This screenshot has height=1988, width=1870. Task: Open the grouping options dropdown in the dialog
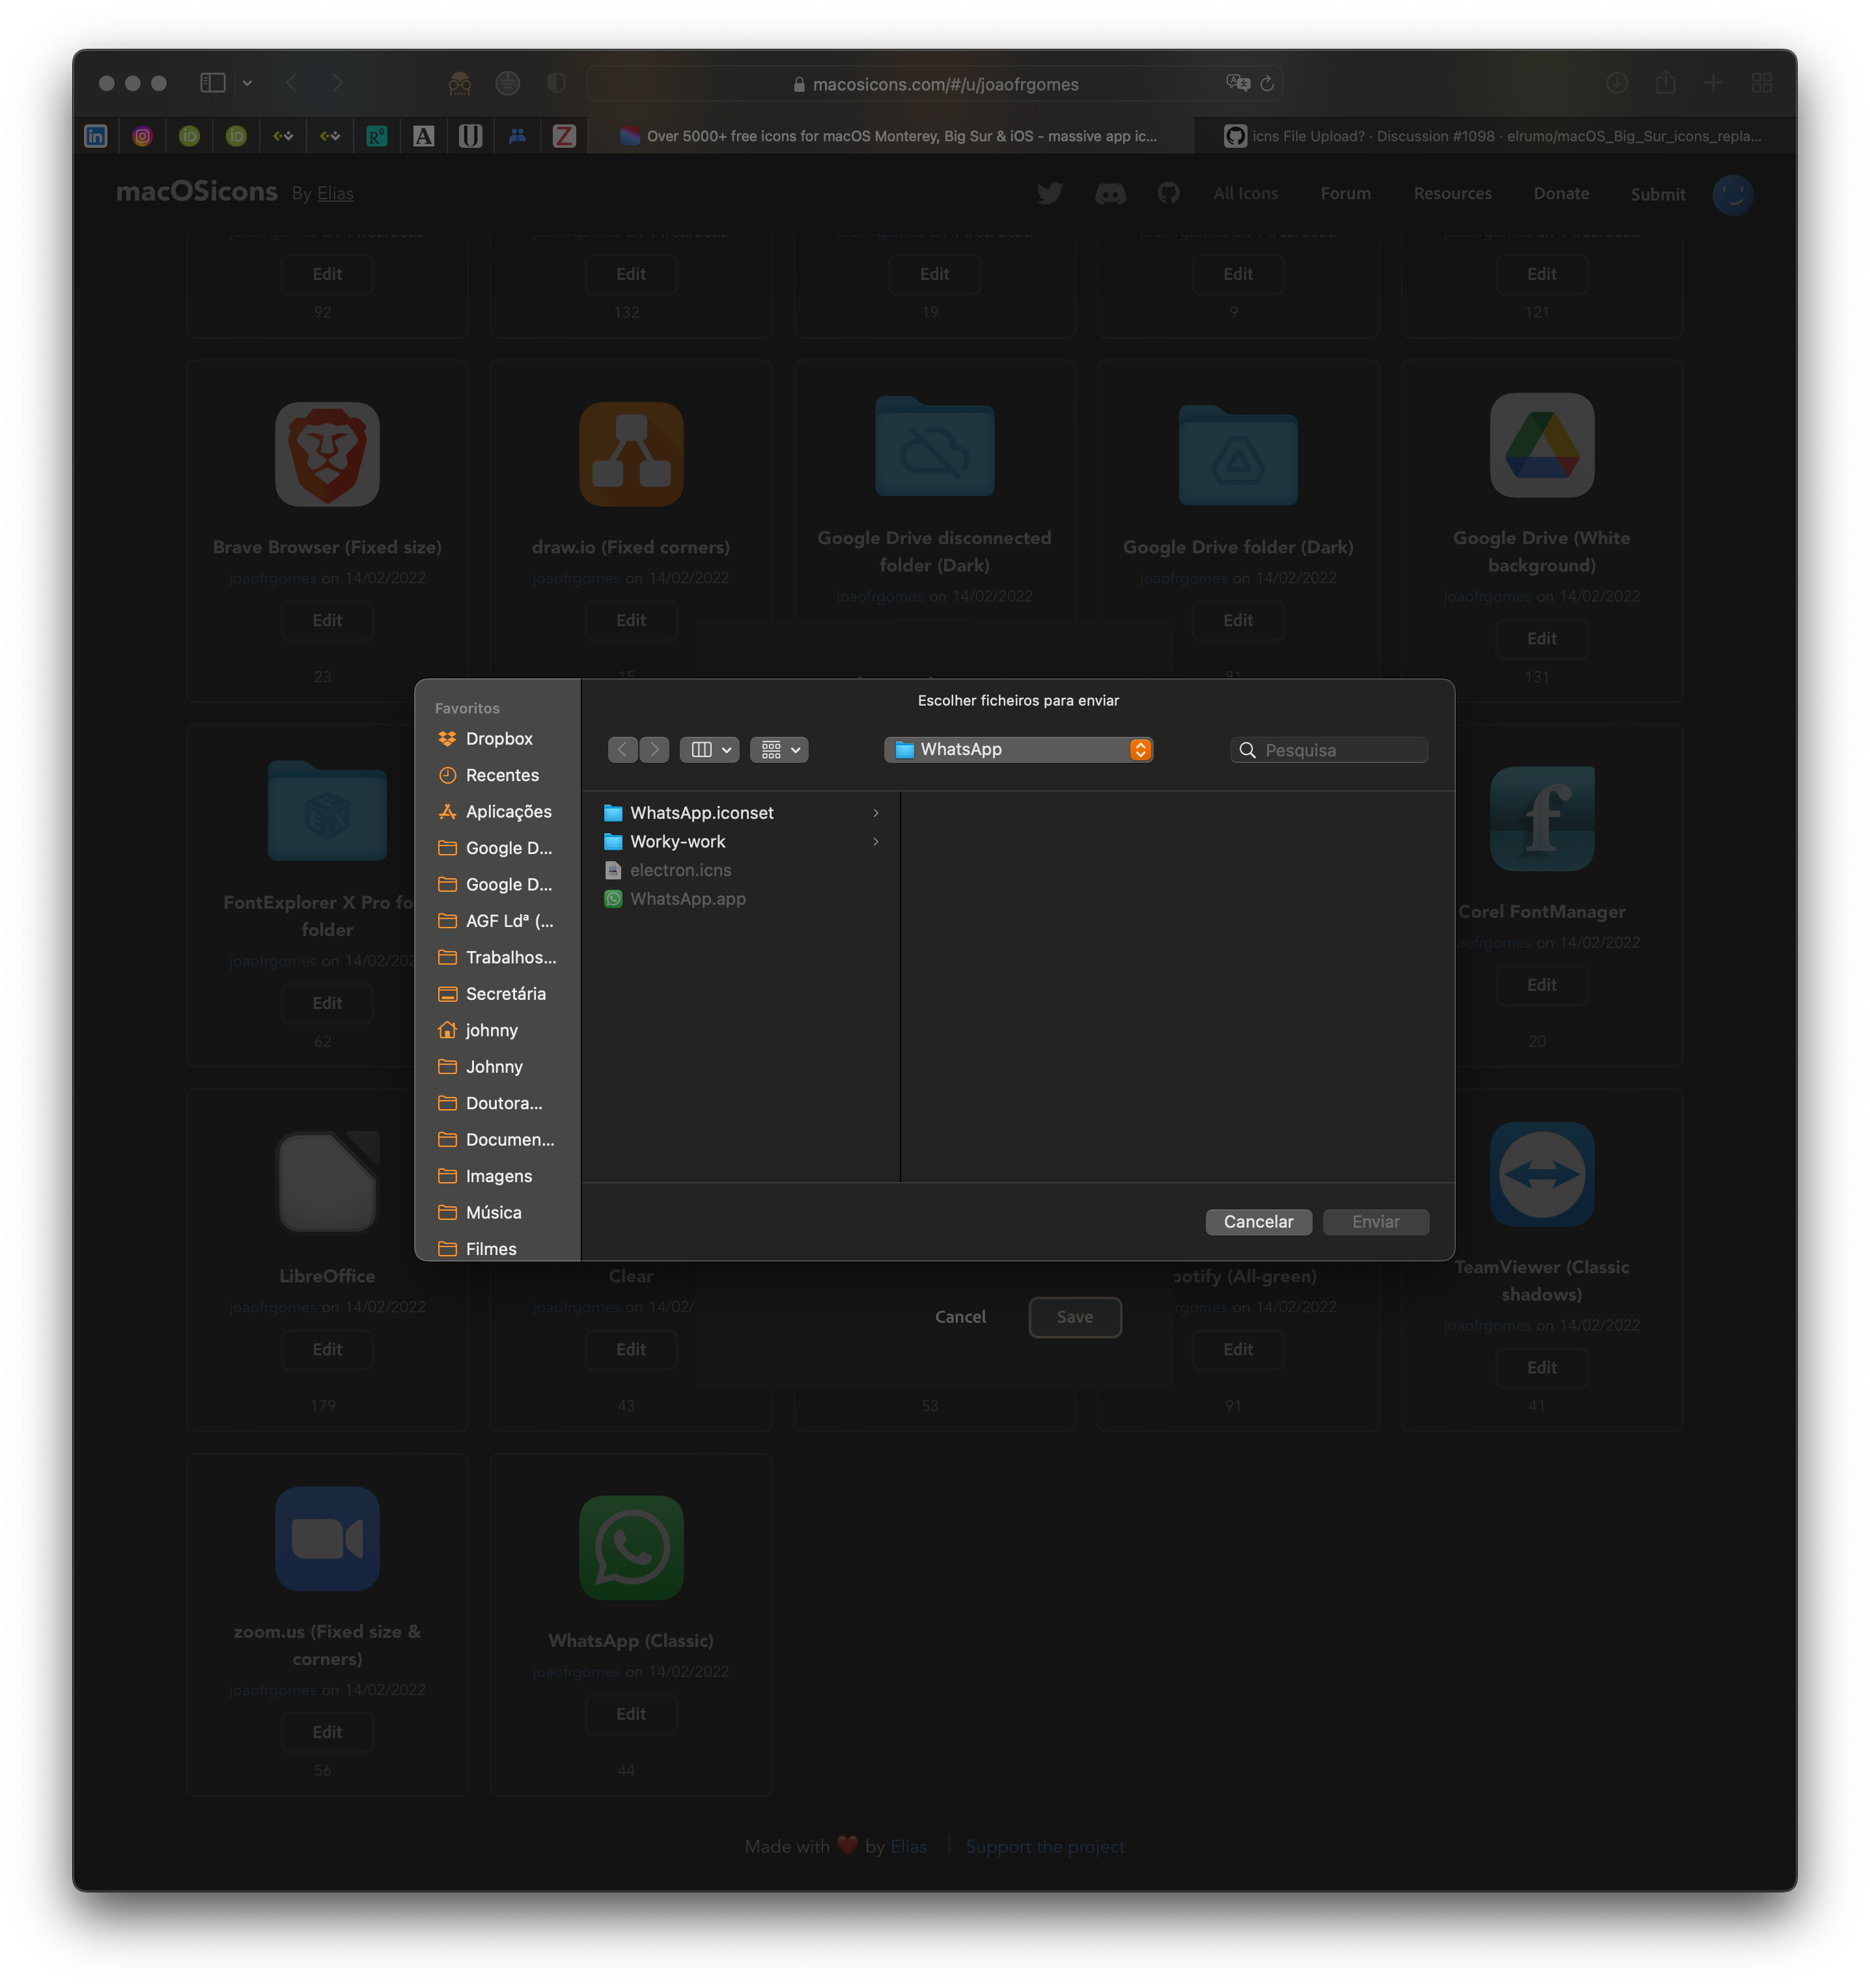[779, 749]
